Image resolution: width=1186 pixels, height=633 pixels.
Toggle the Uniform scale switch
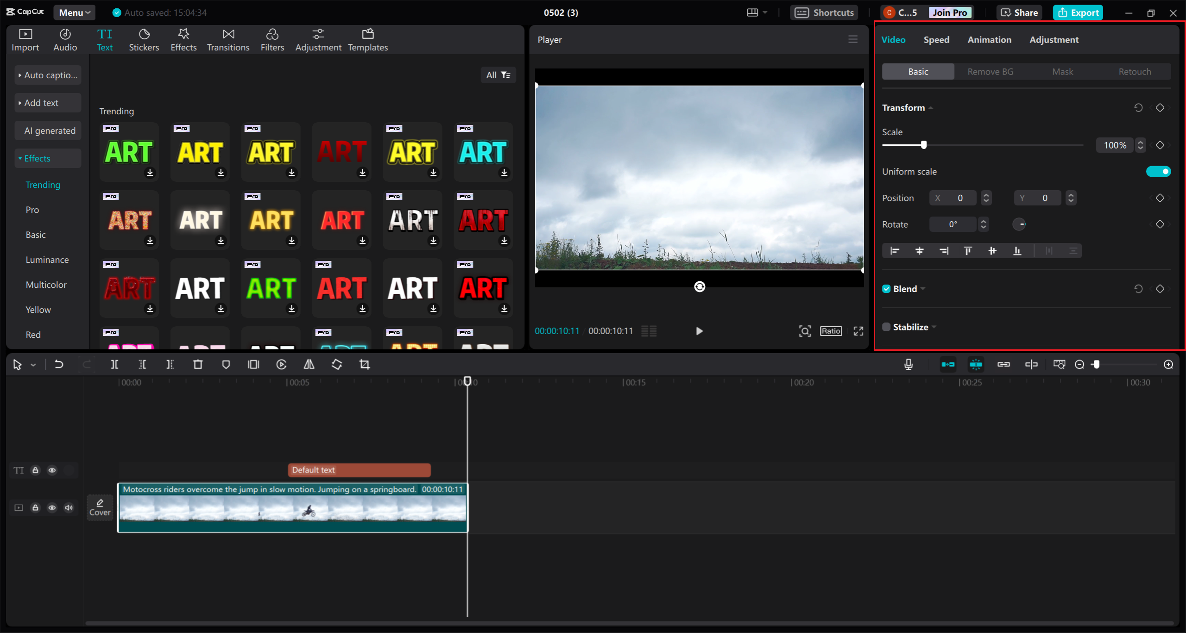tap(1158, 171)
